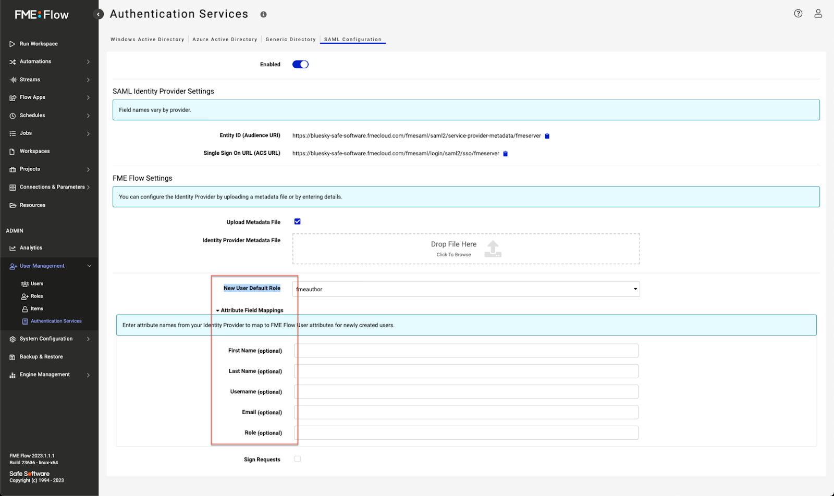Open the Resources section
Viewport: 834px width, 496px height.
click(x=31, y=205)
